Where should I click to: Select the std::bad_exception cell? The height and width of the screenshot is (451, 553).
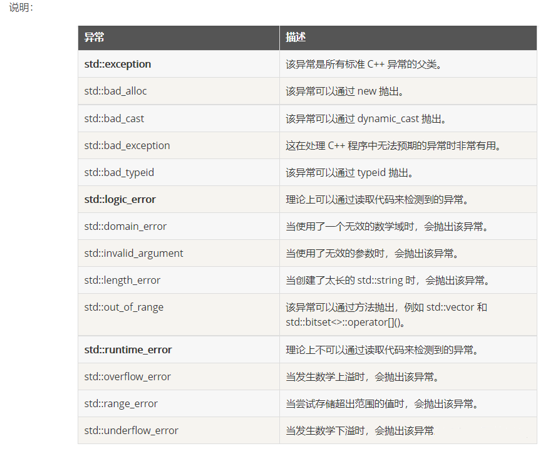pyautogui.click(x=178, y=145)
